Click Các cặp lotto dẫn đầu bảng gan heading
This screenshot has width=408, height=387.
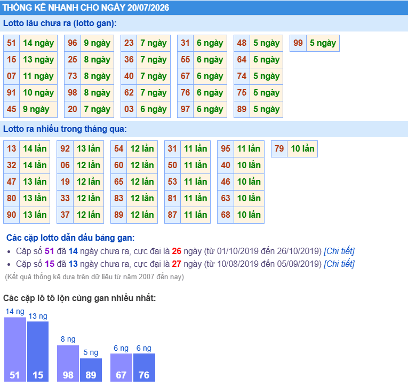(70, 238)
